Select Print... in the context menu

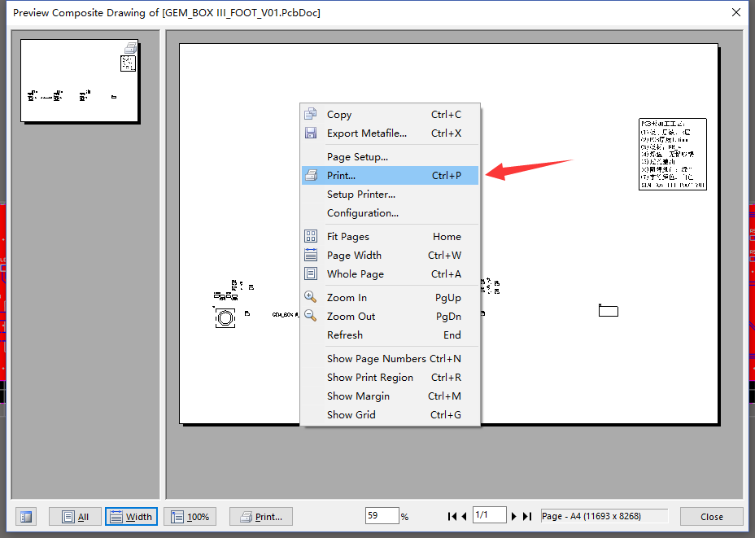point(390,176)
